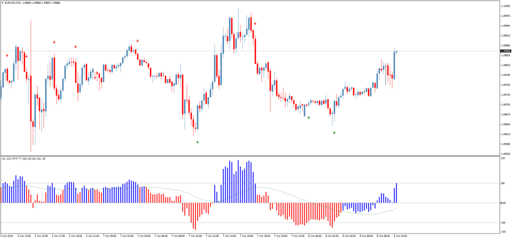Click the 7 Oct 16:00 time axis label
Screen dimensions: 512x239
246,236
